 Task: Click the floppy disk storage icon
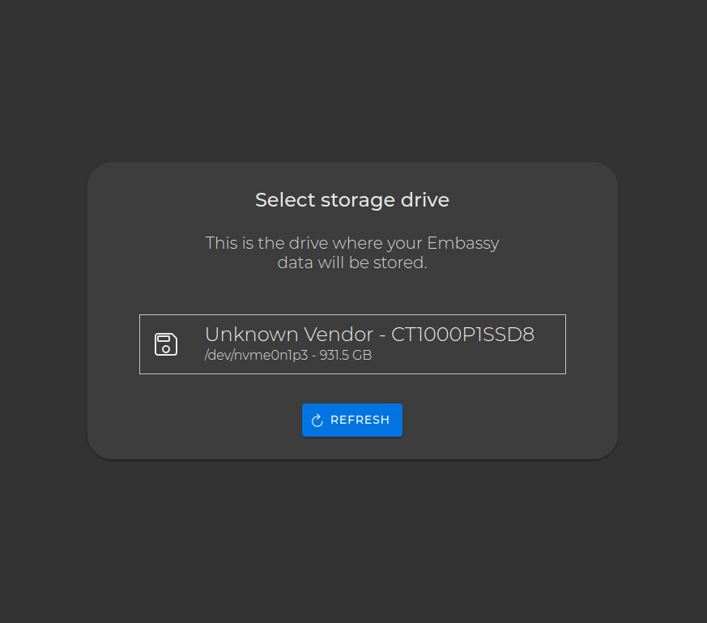166,344
